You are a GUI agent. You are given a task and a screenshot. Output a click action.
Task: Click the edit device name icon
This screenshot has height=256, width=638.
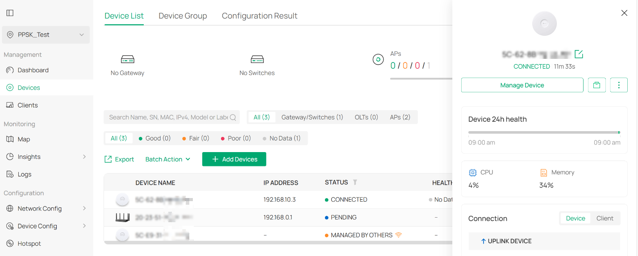pos(579,54)
